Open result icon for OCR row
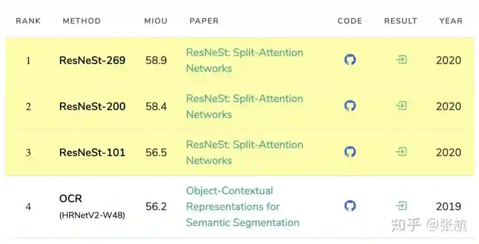Image resolution: width=479 pixels, height=244 pixels. (401, 206)
